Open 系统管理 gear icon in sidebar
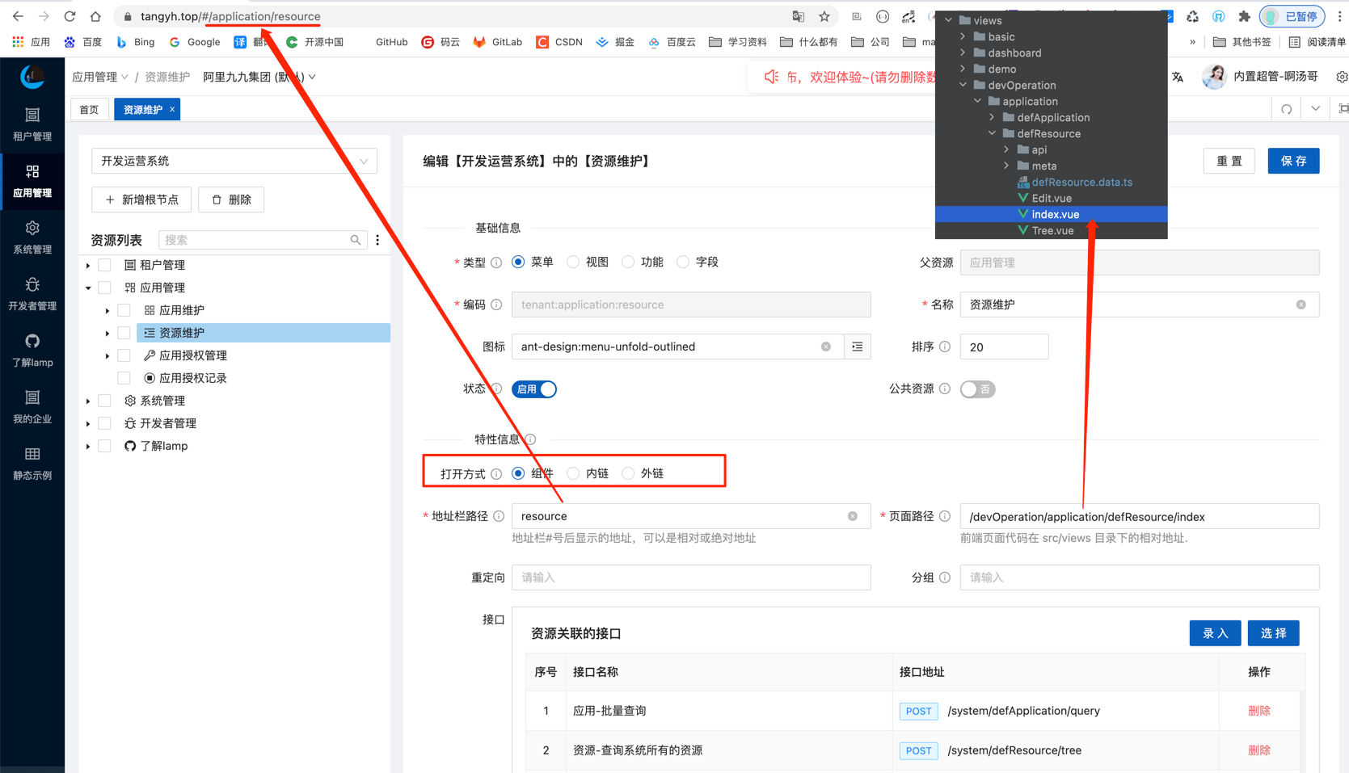The width and height of the screenshot is (1349, 773). tap(32, 237)
